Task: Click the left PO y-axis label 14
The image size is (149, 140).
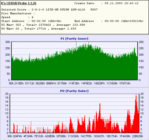Action: [x=7, y=105]
